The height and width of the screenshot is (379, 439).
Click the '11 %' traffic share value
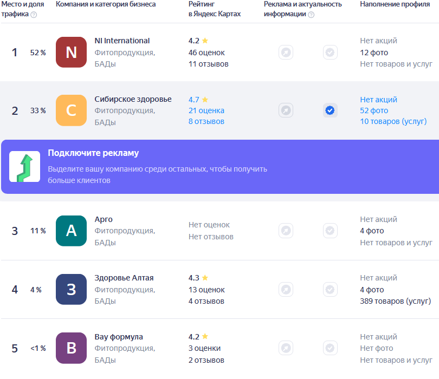pyautogui.click(x=38, y=231)
